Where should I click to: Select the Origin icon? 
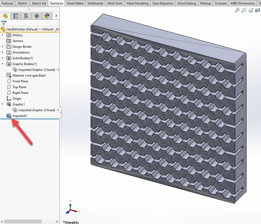(9, 99)
